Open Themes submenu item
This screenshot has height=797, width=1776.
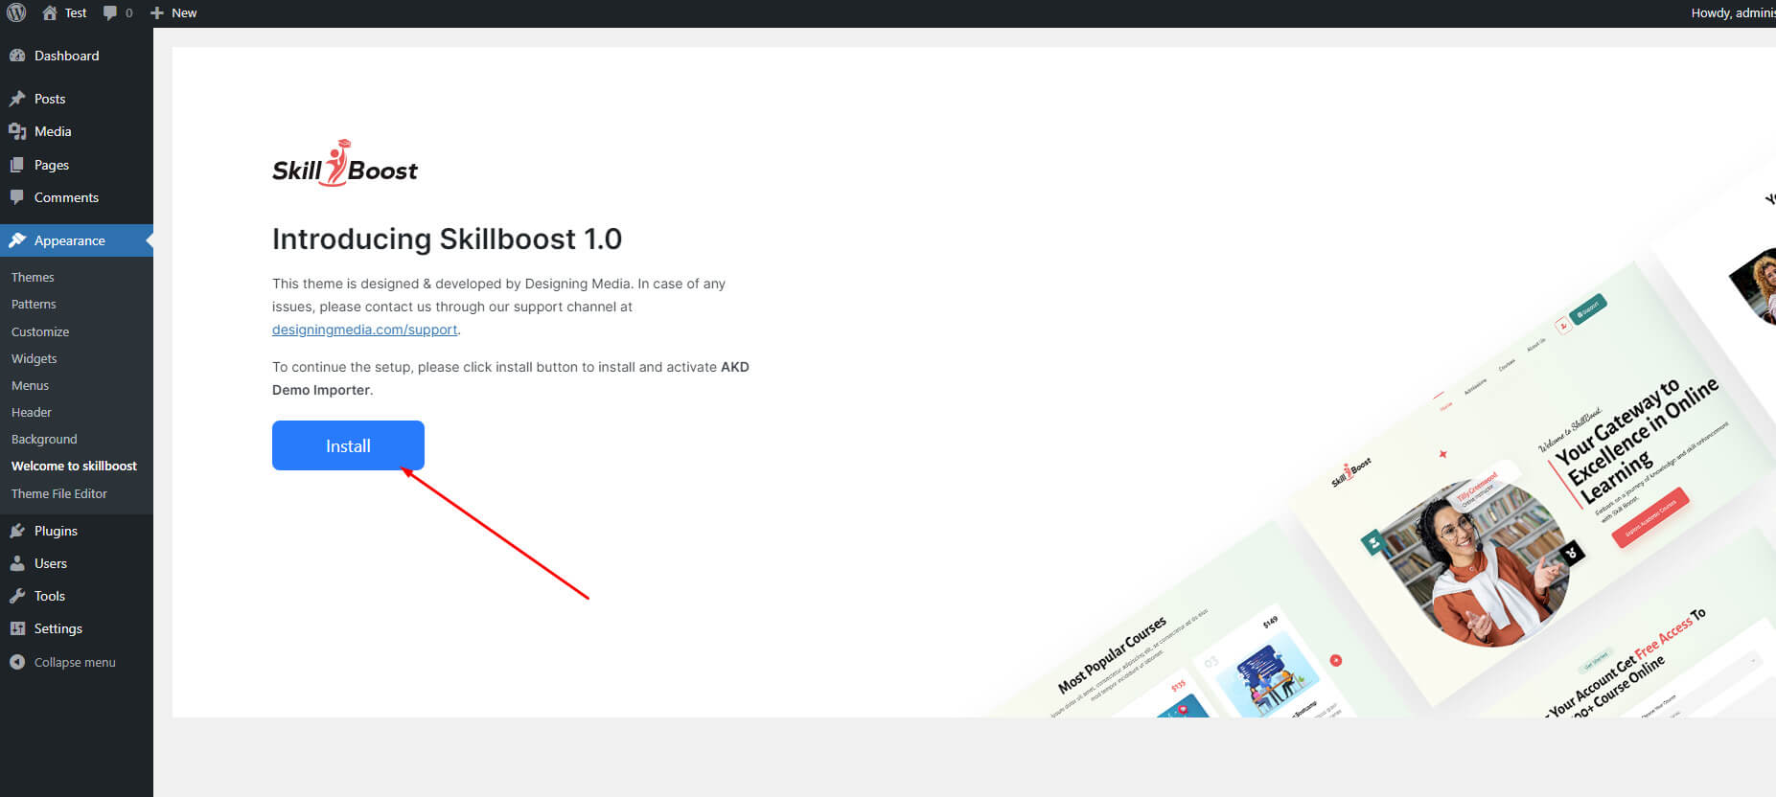[x=33, y=277]
